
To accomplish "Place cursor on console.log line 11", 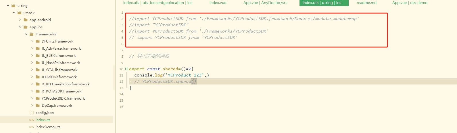I will coord(172,75).
